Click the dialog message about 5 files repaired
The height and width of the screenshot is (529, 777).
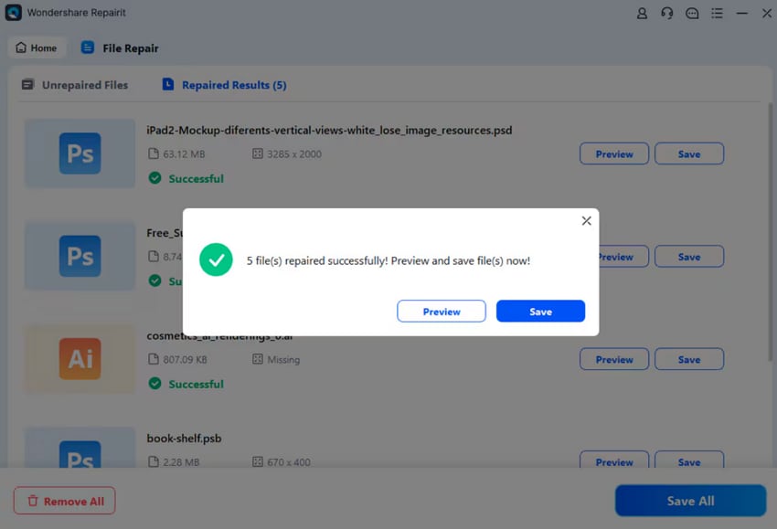pos(388,260)
